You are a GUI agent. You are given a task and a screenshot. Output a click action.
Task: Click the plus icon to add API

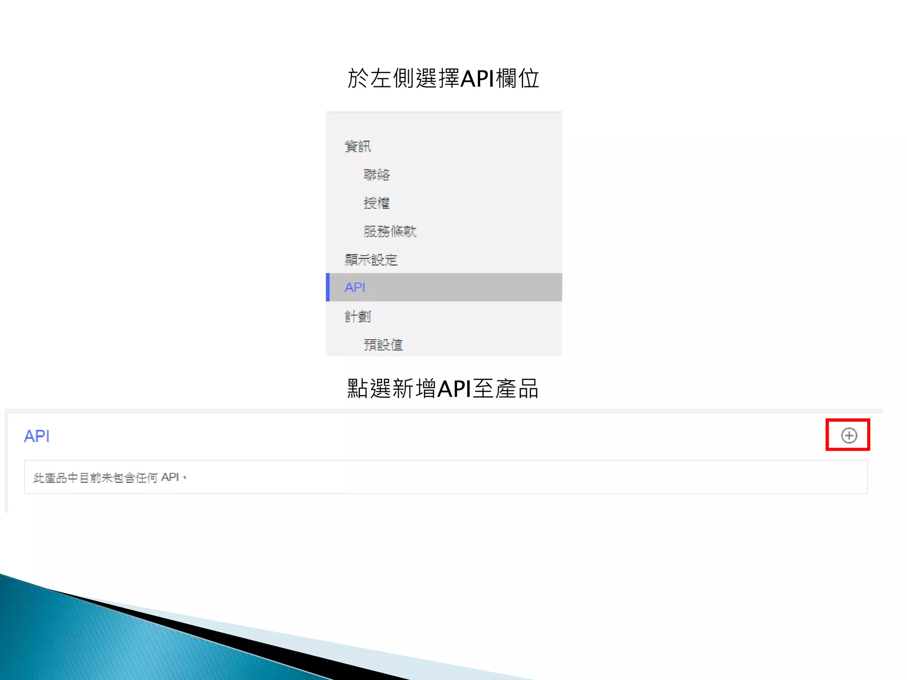[x=849, y=436]
